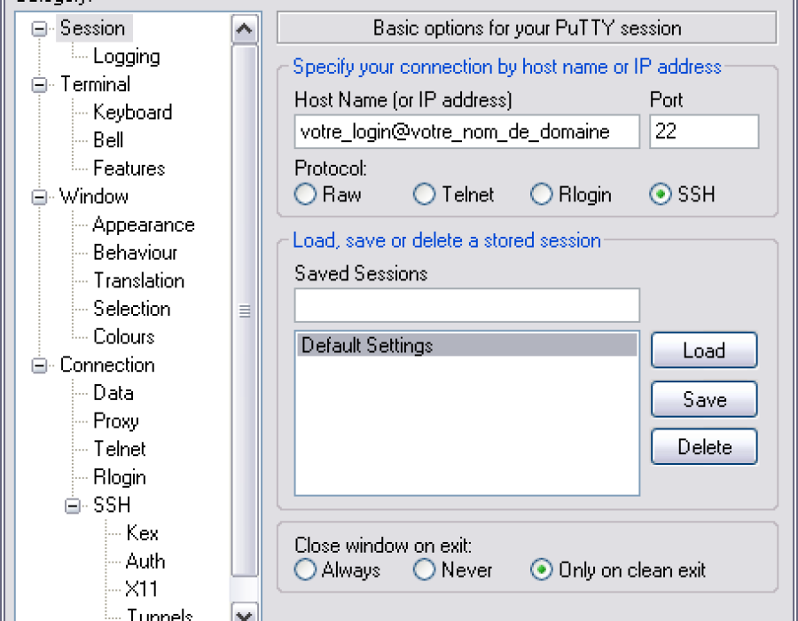Open Tunnels settings
Viewport: 798px width, 621px height.
[160, 614]
